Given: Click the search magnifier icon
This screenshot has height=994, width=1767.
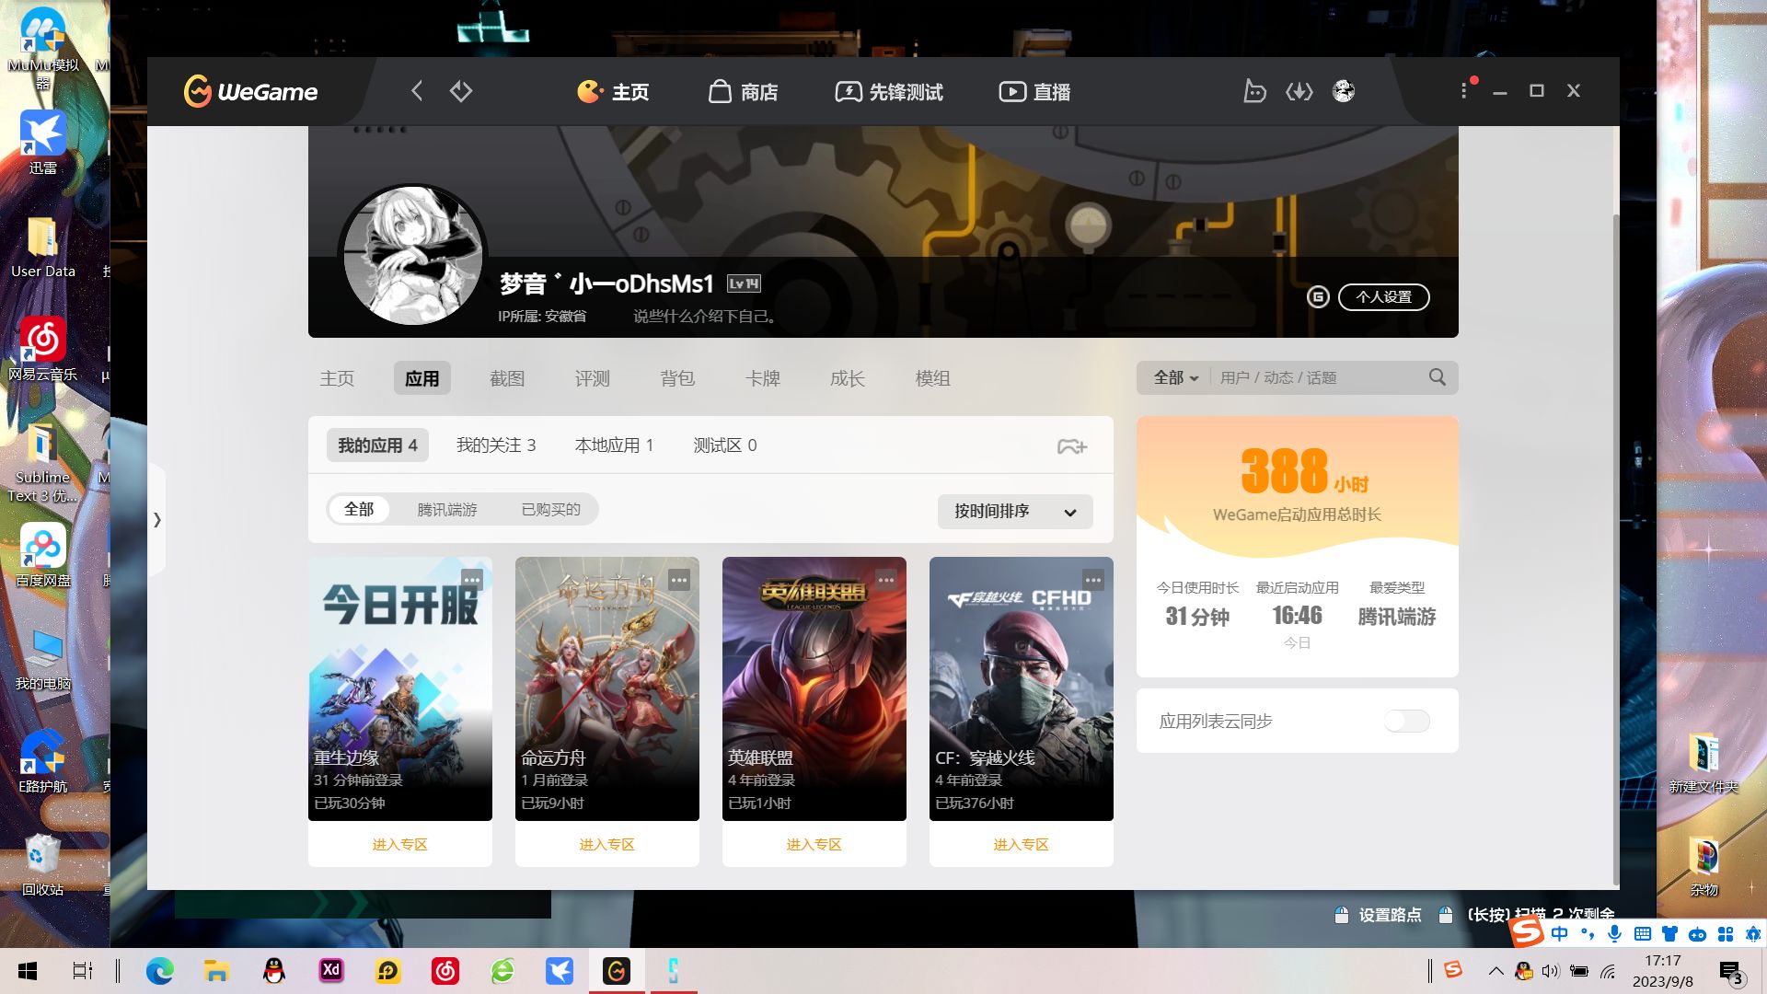Looking at the screenshot, I should click(x=1438, y=377).
